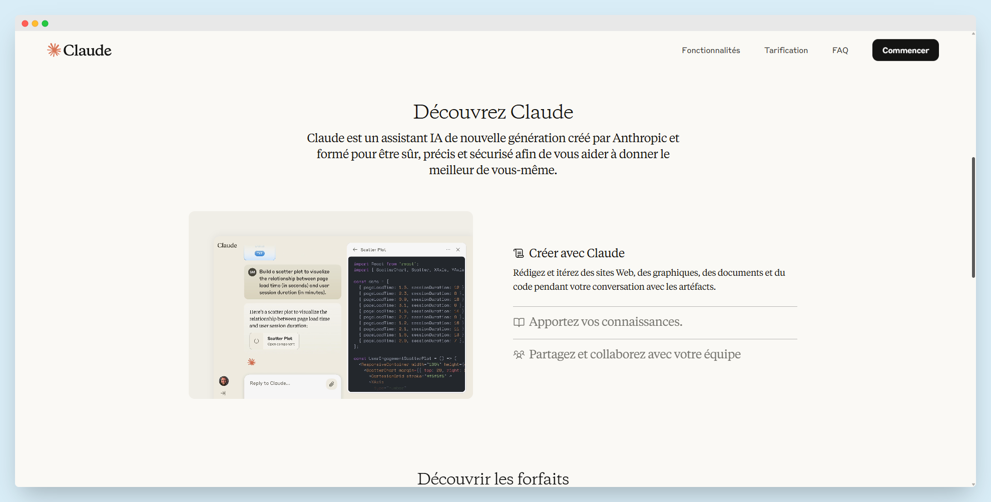Click the 'Build a scatter plot' message bubble
991x502 pixels.
point(293,282)
